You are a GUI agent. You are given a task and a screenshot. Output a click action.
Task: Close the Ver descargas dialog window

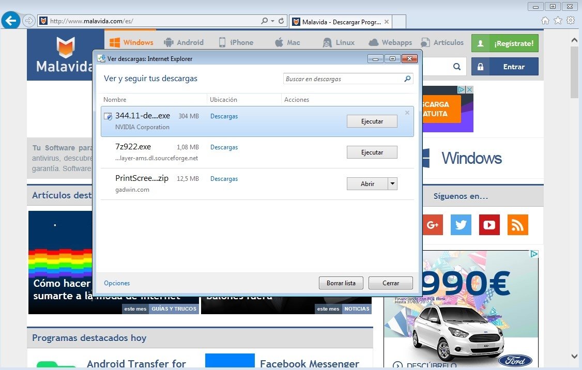tap(410, 58)
